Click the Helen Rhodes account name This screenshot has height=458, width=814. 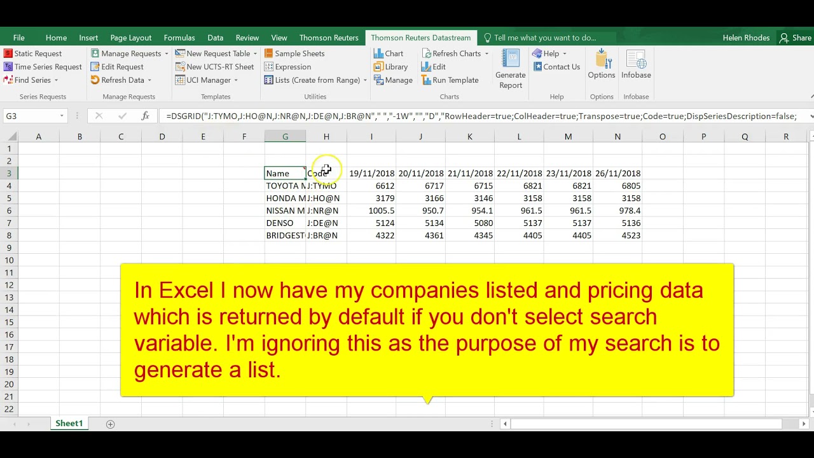click(x=746, y=38)
